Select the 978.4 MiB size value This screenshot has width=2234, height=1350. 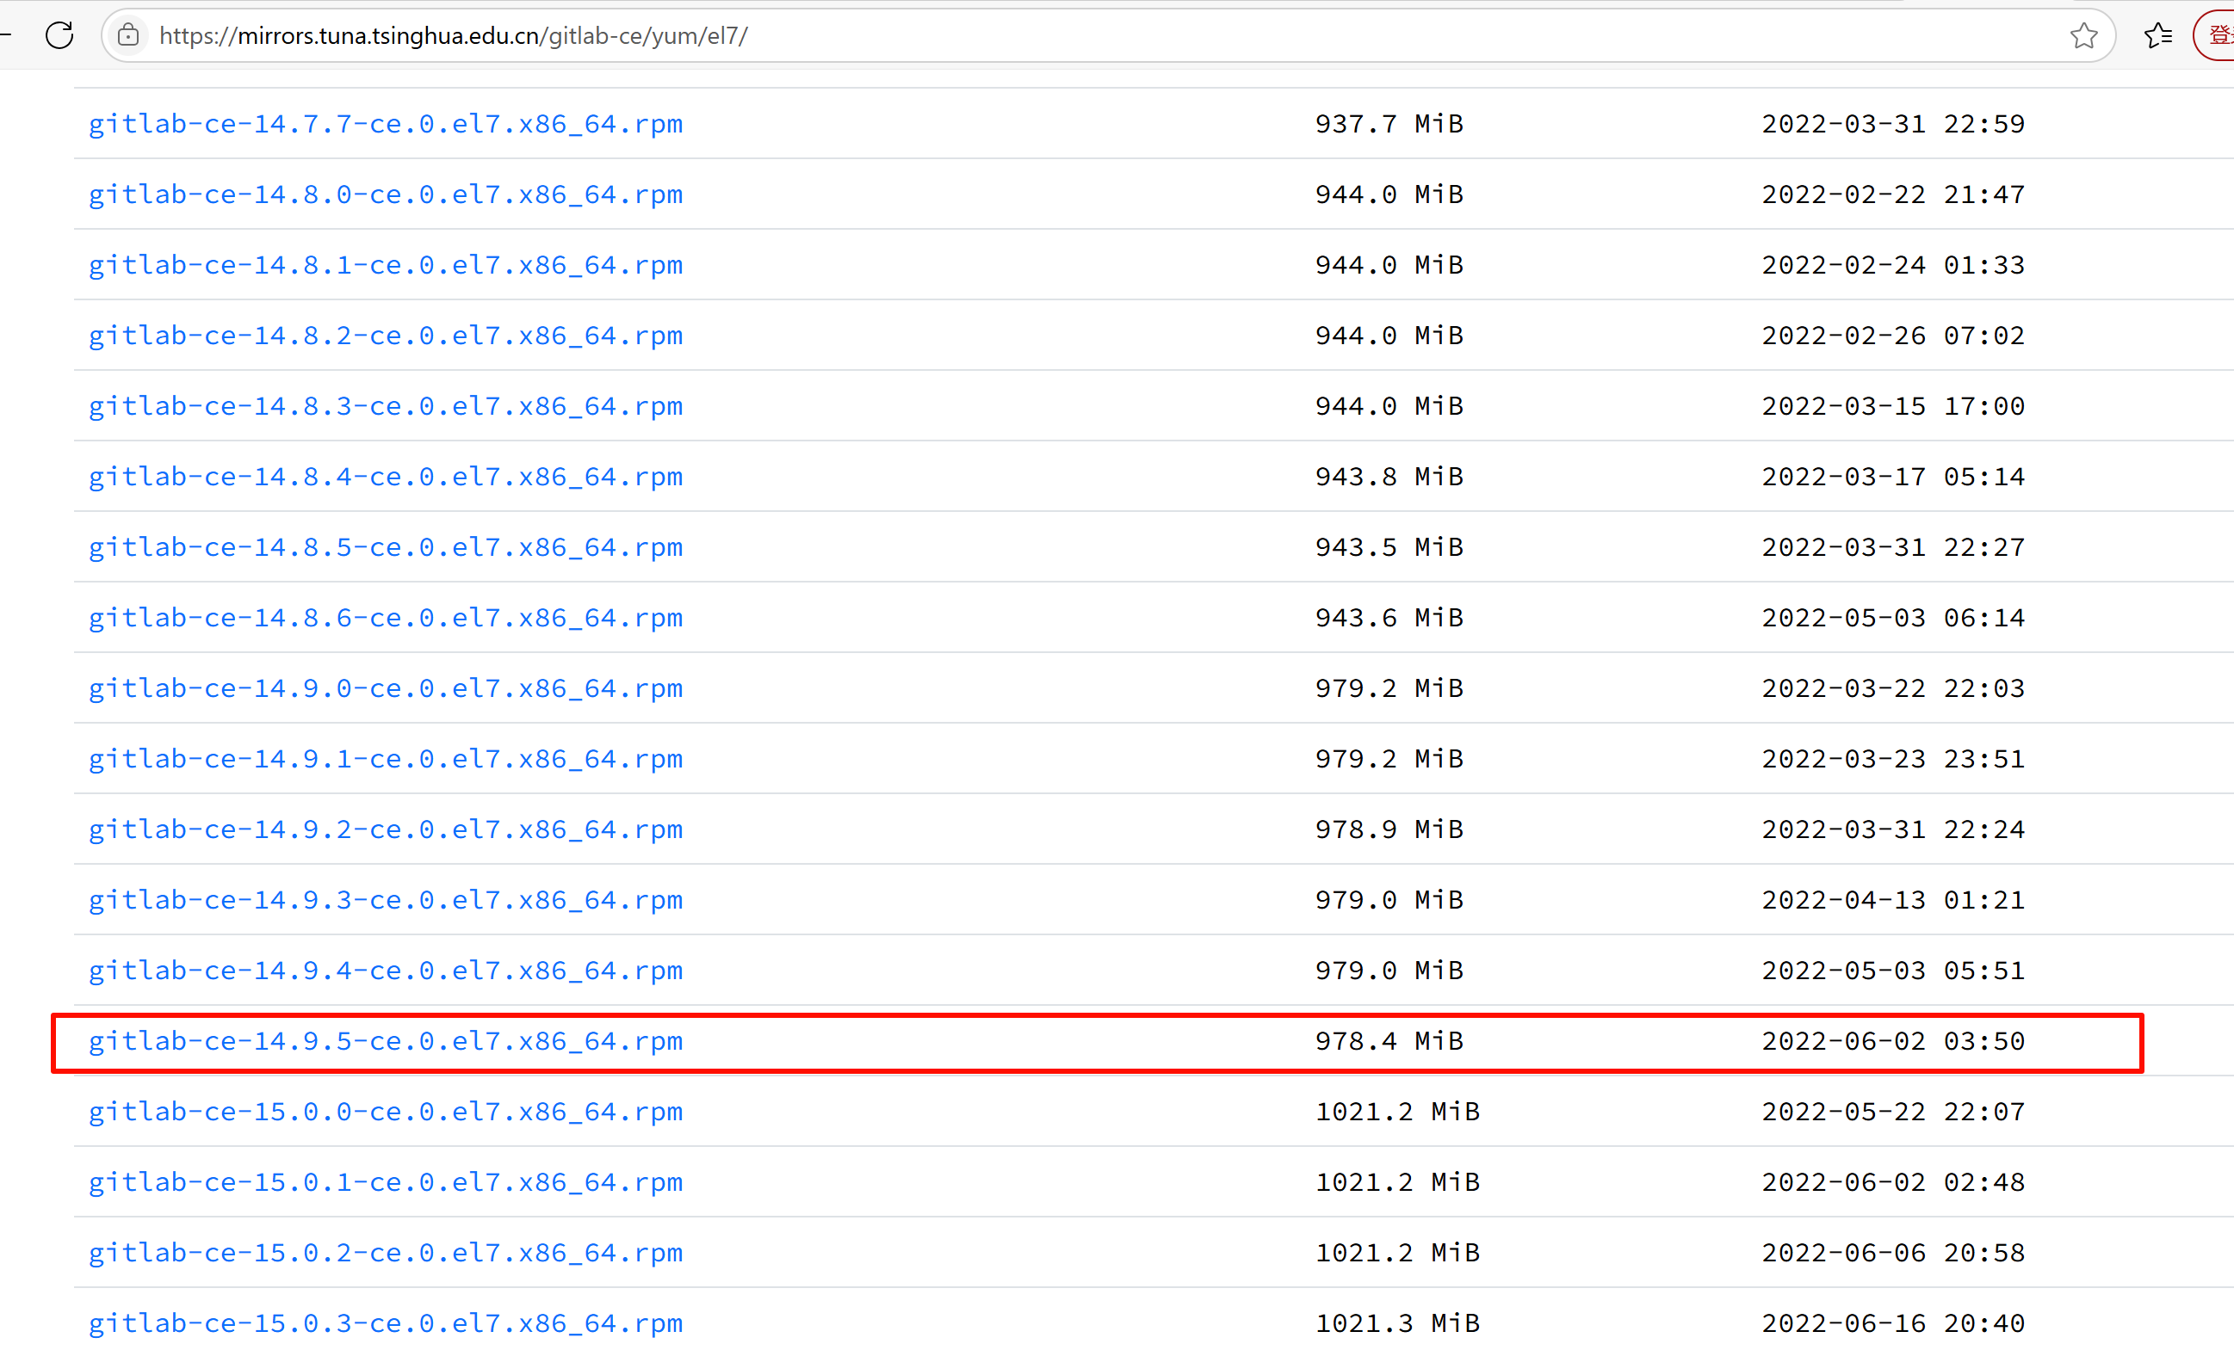pyautogui.click(x=1390, y=1043)
